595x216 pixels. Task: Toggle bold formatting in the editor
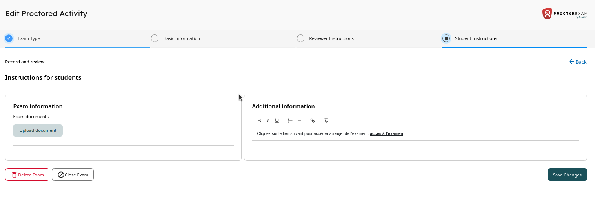[x=259, y=121]
